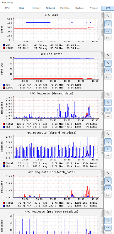Image resolution: width=114 pixels, height=234 pixels.
Task: Zoom in on the prefetch_metadata requests graph
Action: tap(108, 213)
